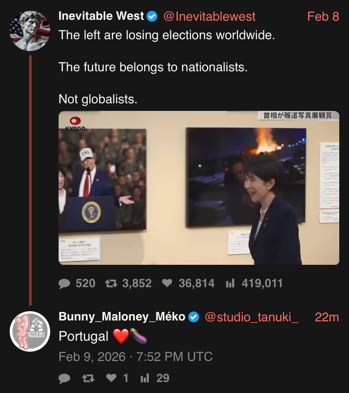The width and height of the screenshot is (349, 393).
Task: Click the Feb 9, 2026 7:52 PM UTC timestamp
Action: (135, 357)
